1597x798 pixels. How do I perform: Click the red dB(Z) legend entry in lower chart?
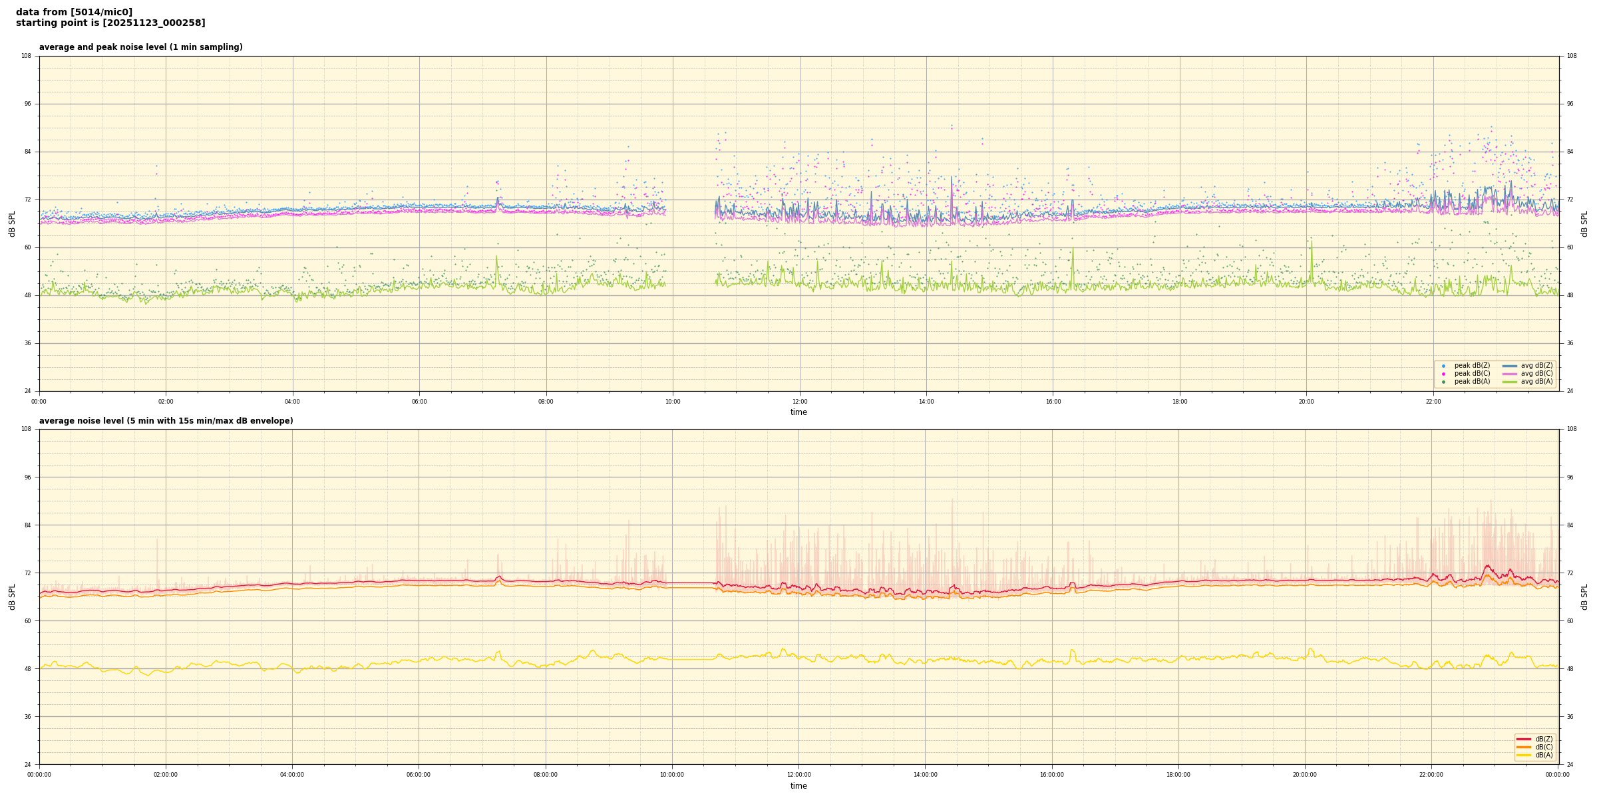(1523, 739)
